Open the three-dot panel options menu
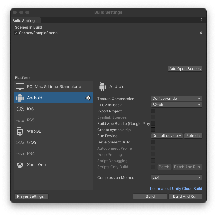Image resolution: width=217 pixels, height=216 pixels. [x=201, y=20]
